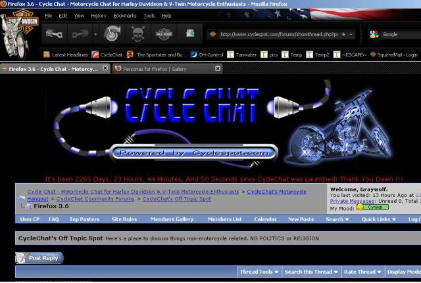This screenshot has height=283, width=421.
Task: Expand the Search dropdown in navbar
Action: 337,219
